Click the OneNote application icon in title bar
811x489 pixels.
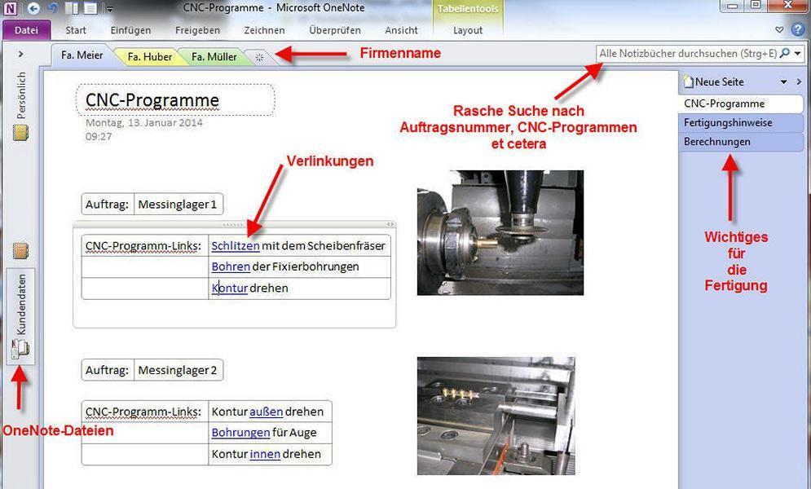(11, 8)
